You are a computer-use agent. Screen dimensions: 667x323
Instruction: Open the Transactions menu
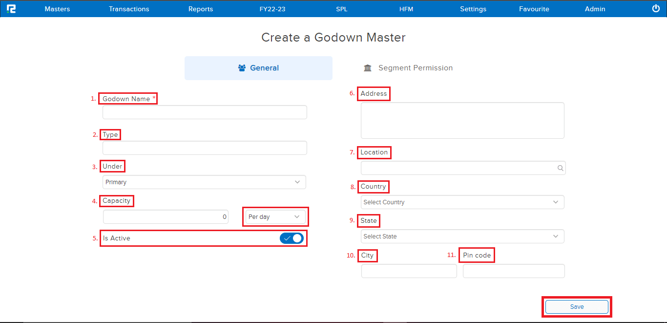[129, 9]
